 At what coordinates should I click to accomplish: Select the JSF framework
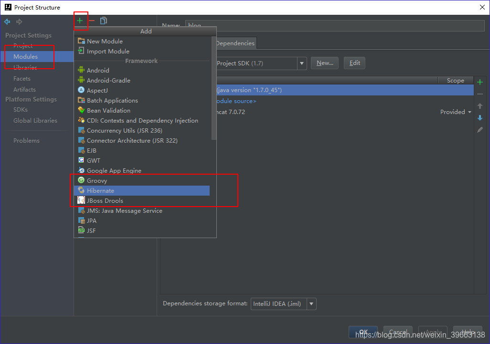coord(143,231)
